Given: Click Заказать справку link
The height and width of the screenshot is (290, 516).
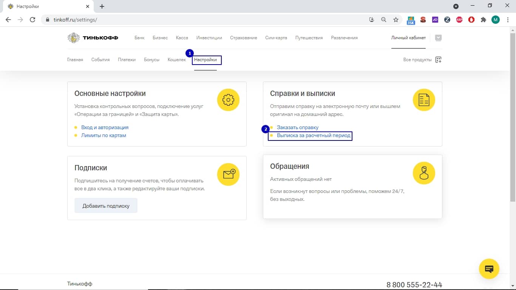Looking at the screenshot, I should [x=298, y=128].
